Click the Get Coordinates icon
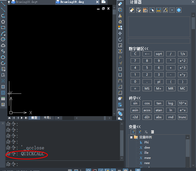196x171 pixels. click(152, 10)
